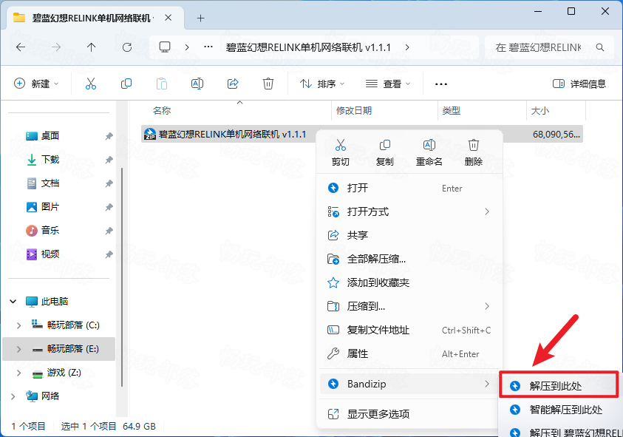Click the pin icon next to 视频
Screen dimensions: 623x437
(109, 254)
